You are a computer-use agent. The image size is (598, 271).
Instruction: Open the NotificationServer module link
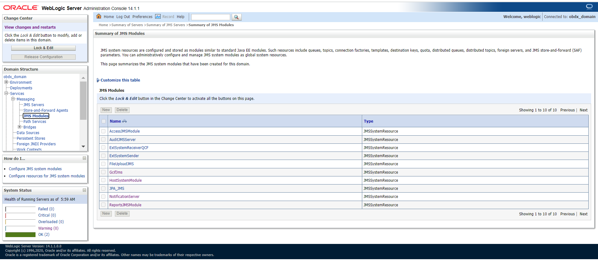(124, 197)
